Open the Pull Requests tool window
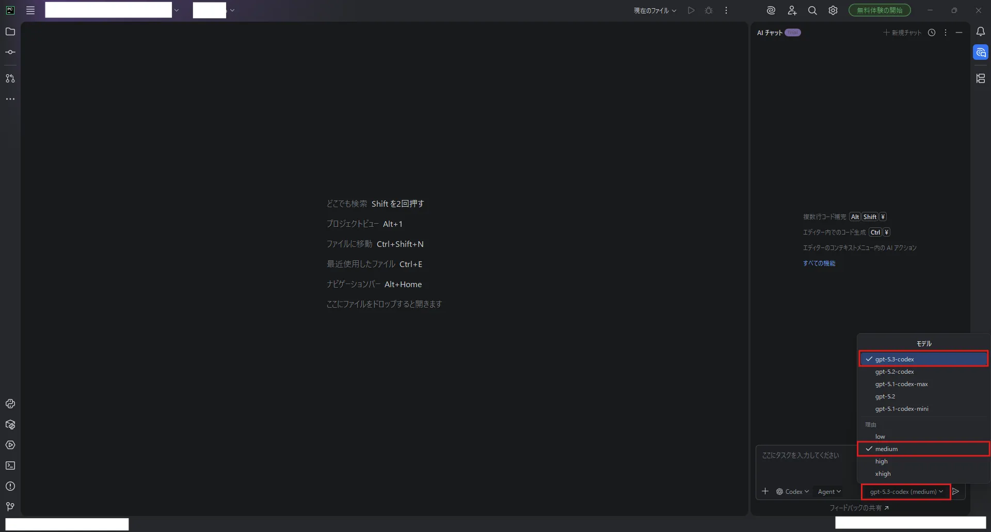The width and height of the screenshot is (991, 532). [x=10, y=78]
